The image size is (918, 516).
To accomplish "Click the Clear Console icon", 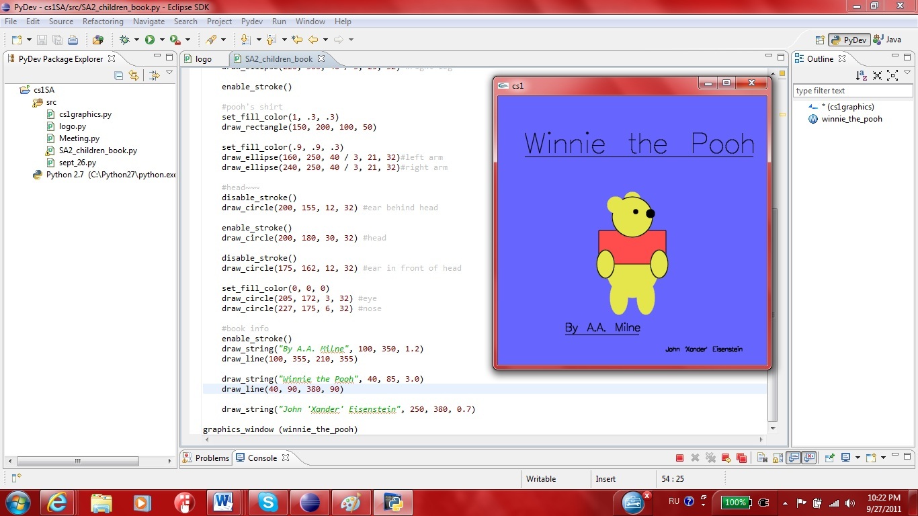I will click(x=762, y=458).
